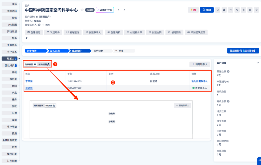
Task: Click the help icon beside 首要联系人
Action: click(39, 25)
